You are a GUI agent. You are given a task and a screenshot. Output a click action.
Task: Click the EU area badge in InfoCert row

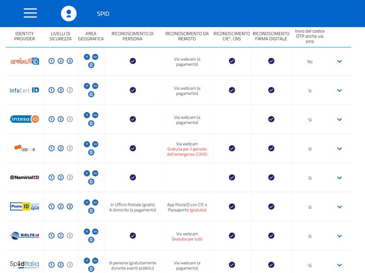[x=95, y=86]
